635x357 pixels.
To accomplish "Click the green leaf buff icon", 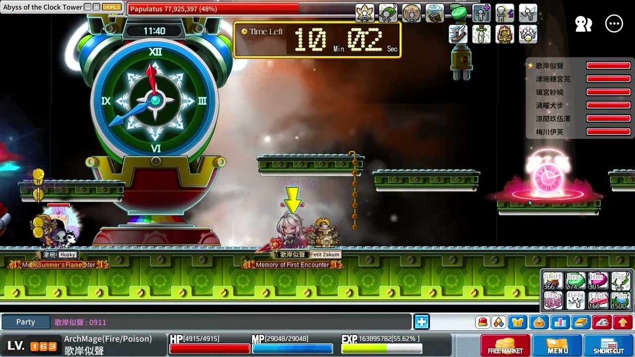I will pos(388,13).
